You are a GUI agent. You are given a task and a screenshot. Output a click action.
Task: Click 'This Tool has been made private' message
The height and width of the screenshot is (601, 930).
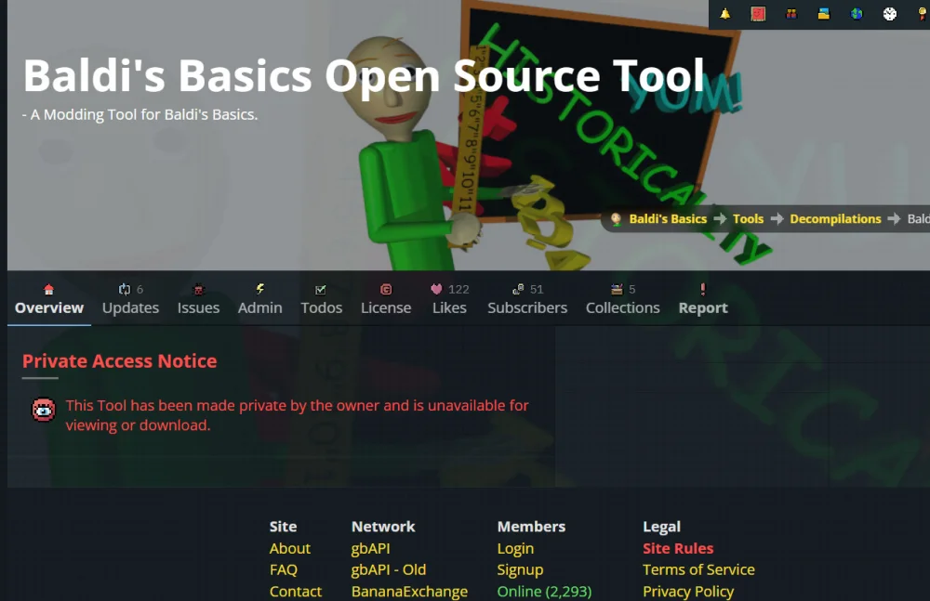297,415
